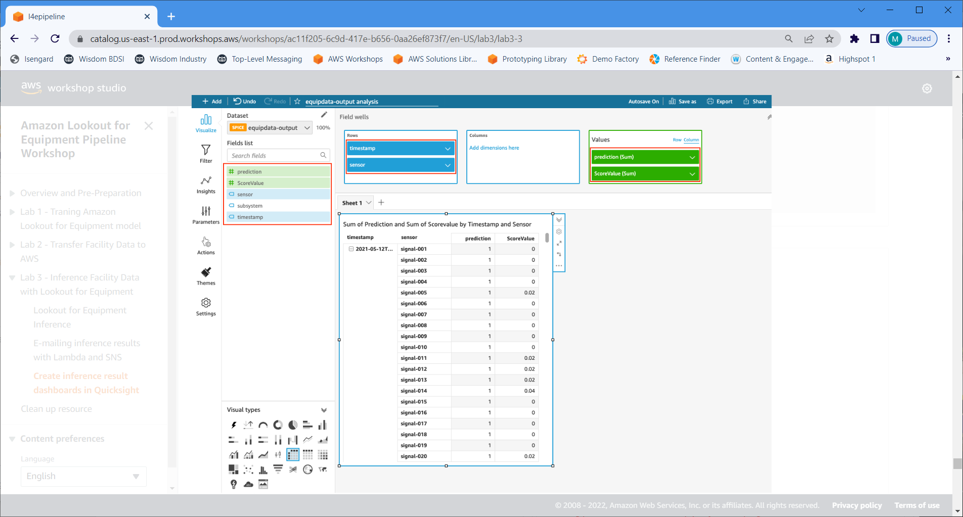
Task: Select the Sheet 1 tab
Action: coord(352,203)
